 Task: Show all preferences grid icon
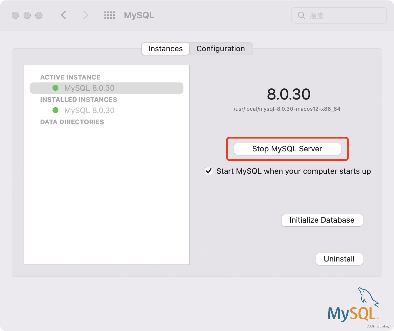(109, 15)
